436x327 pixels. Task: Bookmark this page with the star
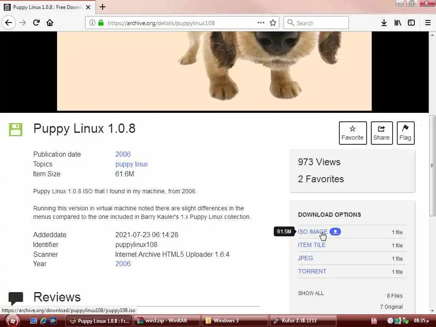(x=273, y=23)
